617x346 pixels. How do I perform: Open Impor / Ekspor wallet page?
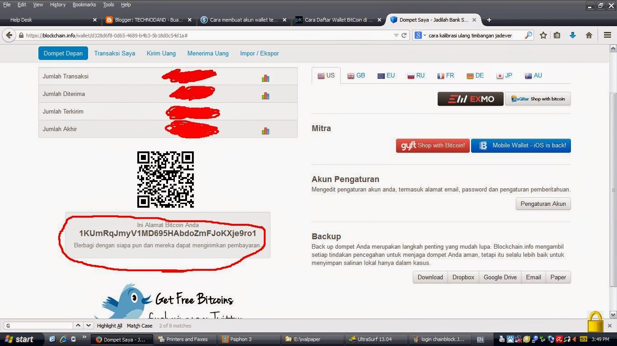[259, 53]
